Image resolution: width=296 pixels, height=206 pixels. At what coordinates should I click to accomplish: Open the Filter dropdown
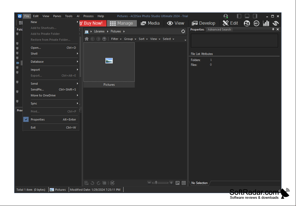116,39
